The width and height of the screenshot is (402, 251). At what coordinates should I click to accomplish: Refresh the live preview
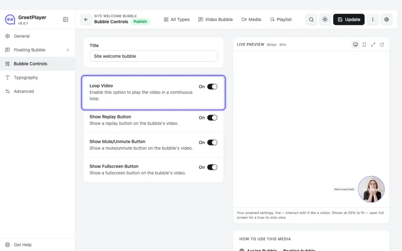pos(382,45)
